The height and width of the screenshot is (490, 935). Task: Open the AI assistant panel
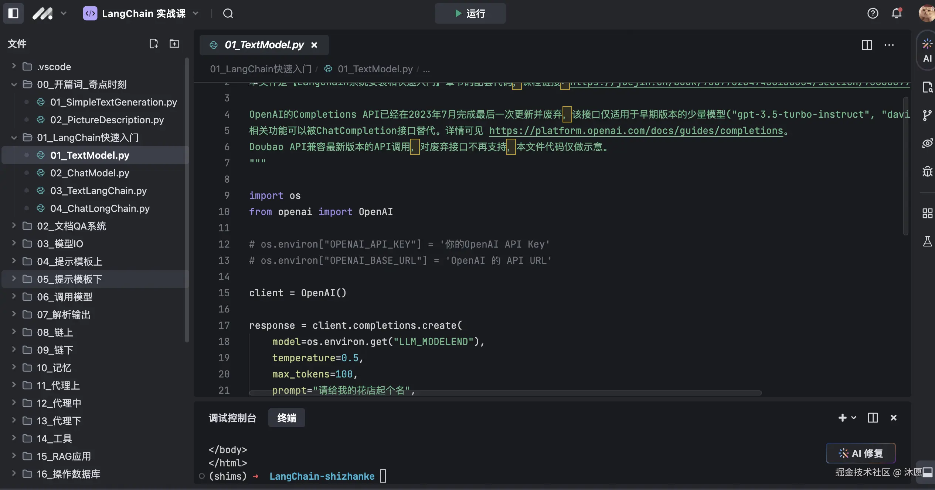[x=927, y=51]
